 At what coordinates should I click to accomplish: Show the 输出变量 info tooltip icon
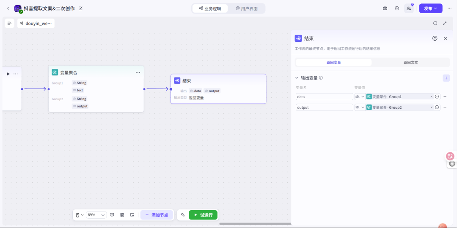pyautogui.click(x=321, y=78)
